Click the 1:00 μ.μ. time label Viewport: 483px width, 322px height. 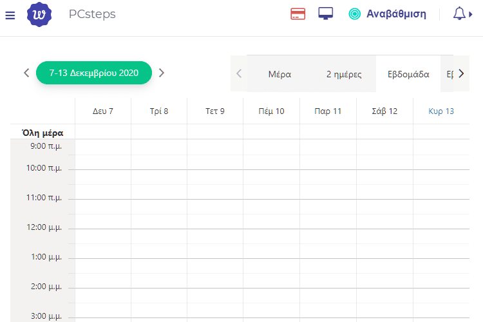click(x=46, y=257)
